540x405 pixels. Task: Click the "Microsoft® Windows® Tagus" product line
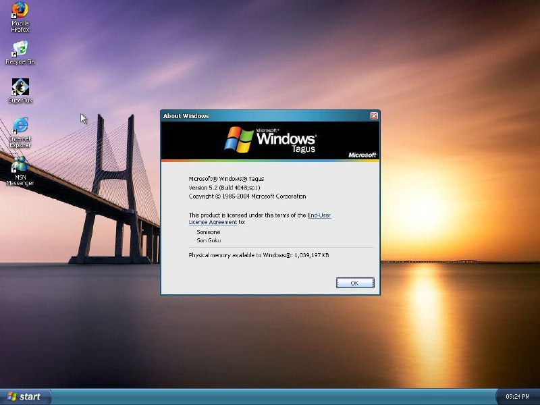[x=226, y=179]
